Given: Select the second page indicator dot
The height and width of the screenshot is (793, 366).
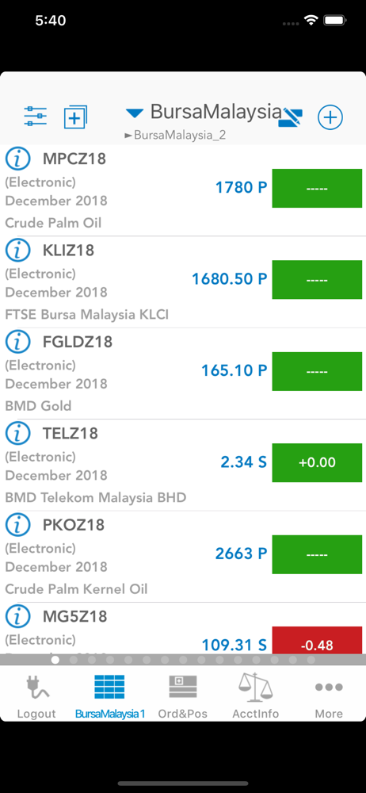Looking at the screenshot, I should 74,660.
